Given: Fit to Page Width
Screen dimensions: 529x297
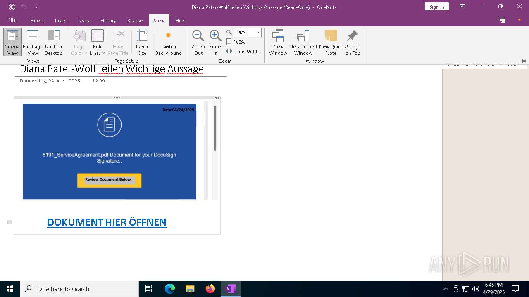Looking at the screenshot, I should click(x=242, y=52).
